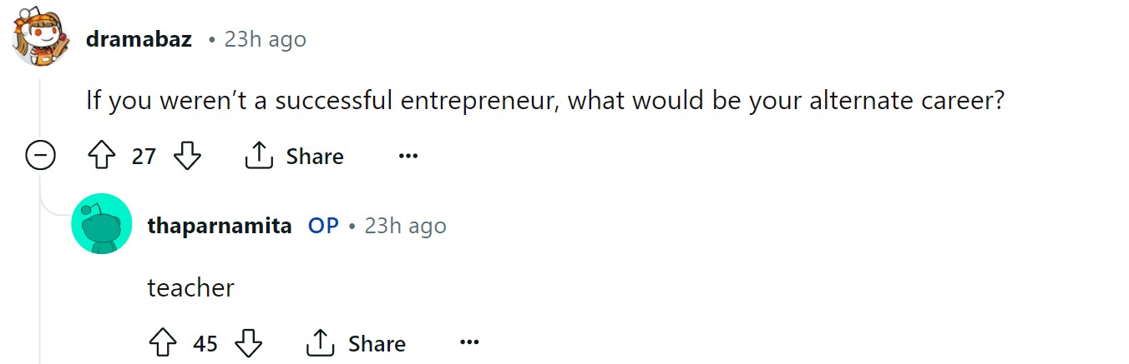Viewport: 1129px width, 364px height.
Task: Select the vote count 27
Action: (x=144, y=156)
